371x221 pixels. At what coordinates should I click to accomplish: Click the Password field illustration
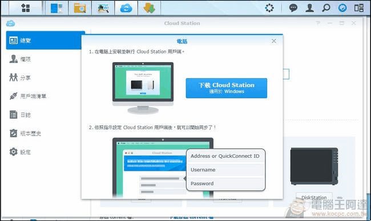coord(225,183)
